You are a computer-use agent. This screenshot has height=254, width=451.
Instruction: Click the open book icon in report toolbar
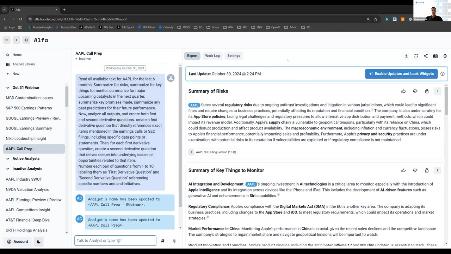[x=435, y=56]
